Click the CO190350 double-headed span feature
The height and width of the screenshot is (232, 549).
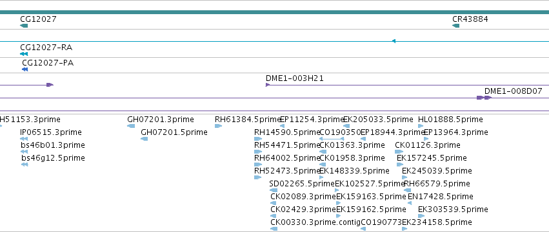[332, 139]
